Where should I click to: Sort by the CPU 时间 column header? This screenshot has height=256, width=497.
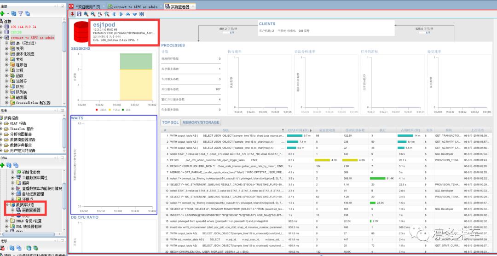[298, 130]
